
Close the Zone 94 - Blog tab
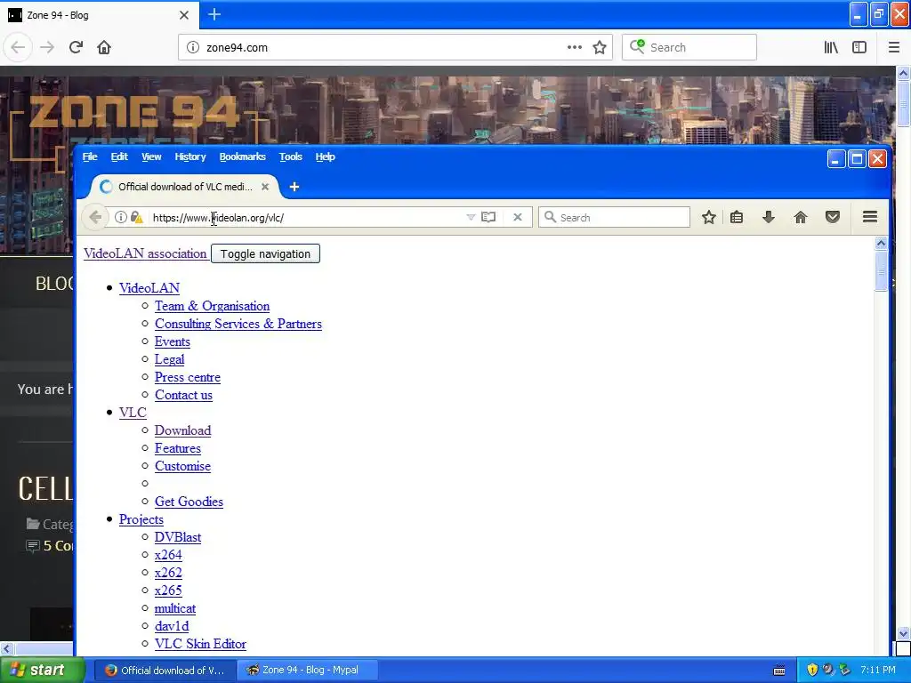tap(184, 15)
